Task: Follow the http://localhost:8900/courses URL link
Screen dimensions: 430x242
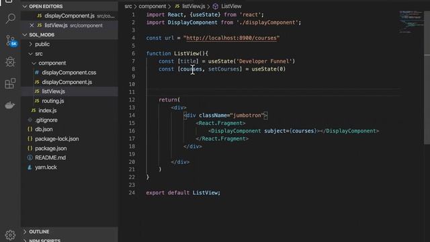Action: (x=231, y=38)
